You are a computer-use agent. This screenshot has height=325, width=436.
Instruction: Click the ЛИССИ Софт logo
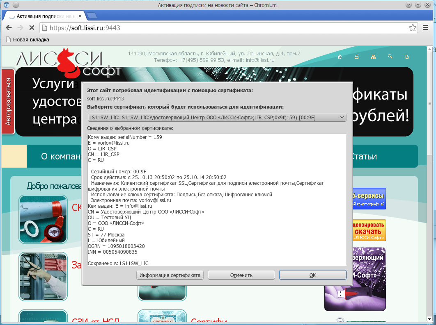(x=68, y=62)
